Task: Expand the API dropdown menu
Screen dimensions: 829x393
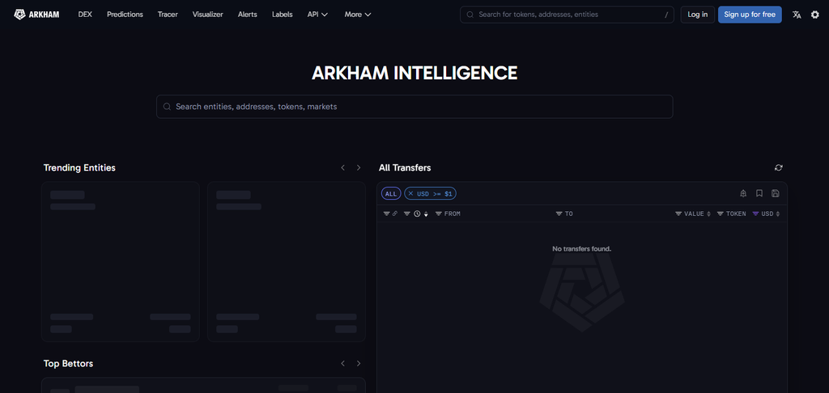Action: tap(317, 15)
